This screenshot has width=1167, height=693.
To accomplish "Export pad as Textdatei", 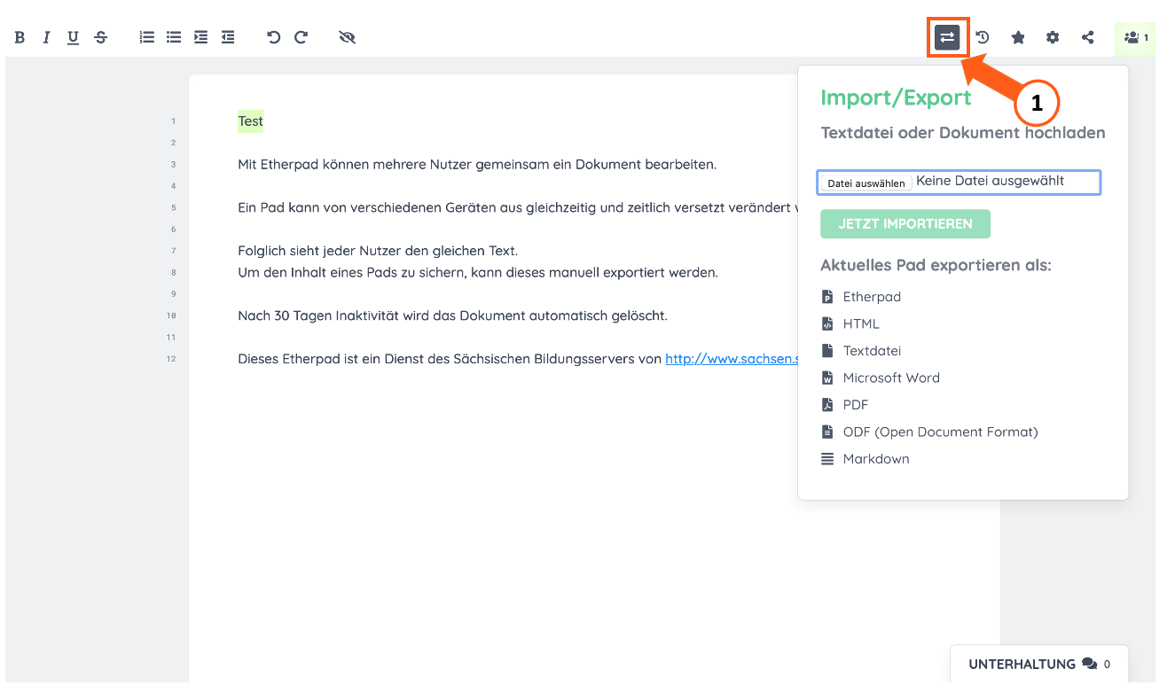I will click(861, 351).
